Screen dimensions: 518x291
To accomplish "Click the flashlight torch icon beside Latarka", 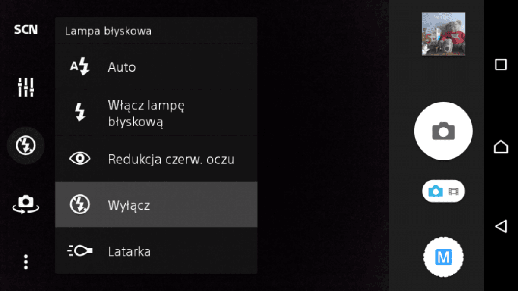I will [x=80, y=250].
